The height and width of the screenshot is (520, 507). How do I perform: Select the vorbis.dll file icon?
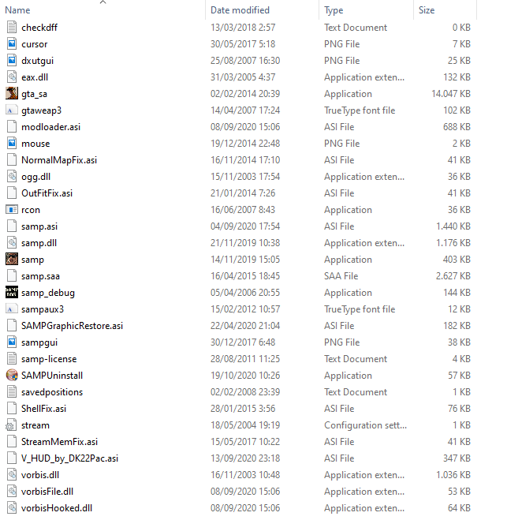pyautogui.click(x=12, y=475)
